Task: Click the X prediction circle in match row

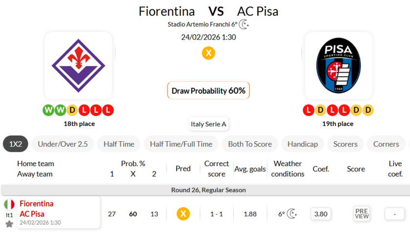Action: [x=183, y=214]
